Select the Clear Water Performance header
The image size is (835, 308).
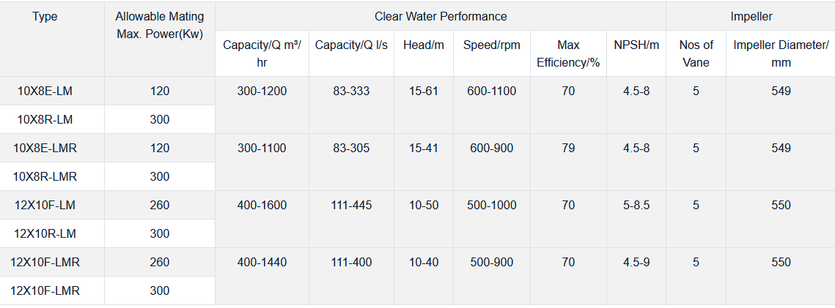click(x=440, y=17)
